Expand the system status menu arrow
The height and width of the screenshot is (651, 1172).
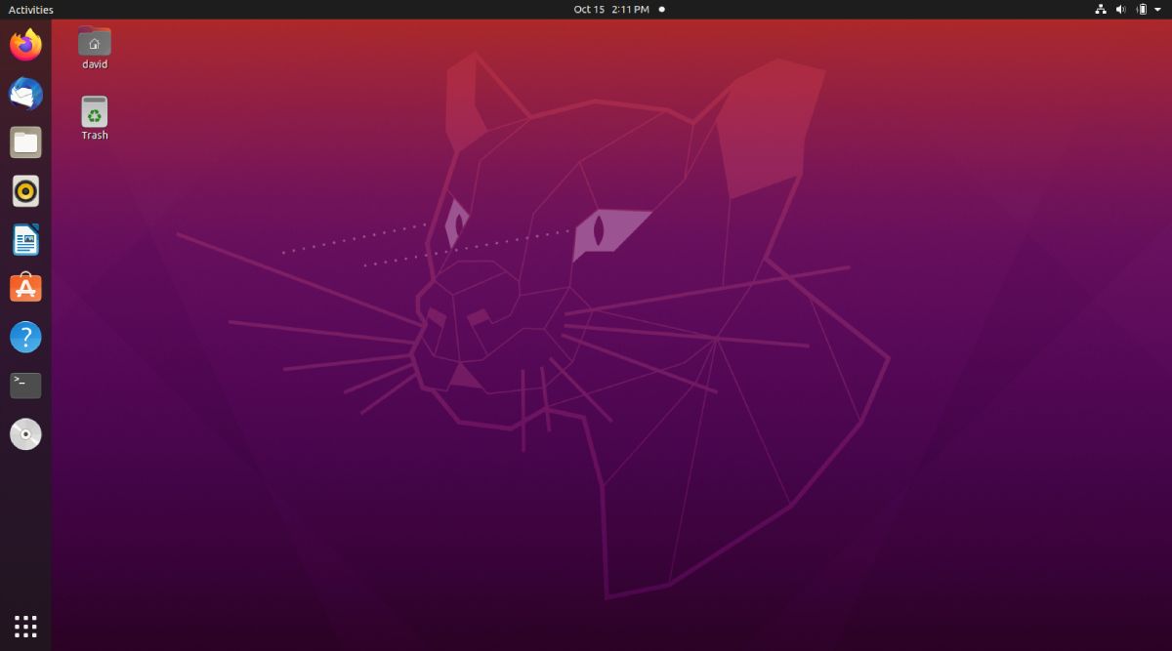click(x=1157, y=9)
